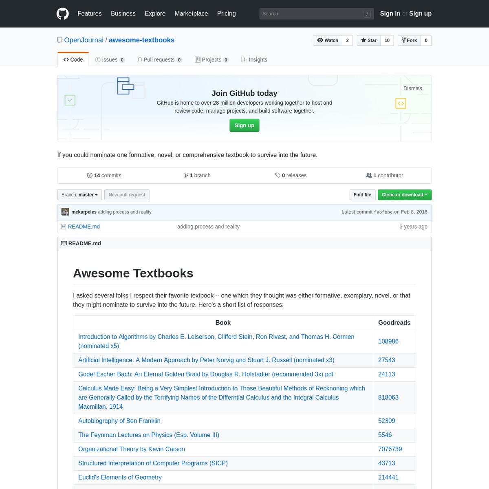Screen dimensions: 489x489
Task: Open the README.md file
Action: (84, 227)
